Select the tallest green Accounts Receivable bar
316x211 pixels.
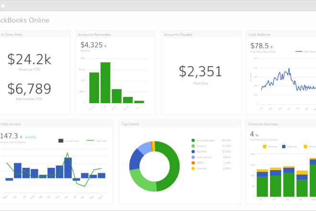pyautogui.click(x=105, y=82)
